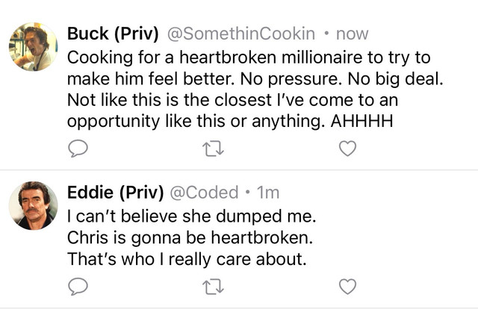Reply to Eddie's tweet about being dumped
The height and width of the screenshot is (309, 478).
(x=78, y=287)
